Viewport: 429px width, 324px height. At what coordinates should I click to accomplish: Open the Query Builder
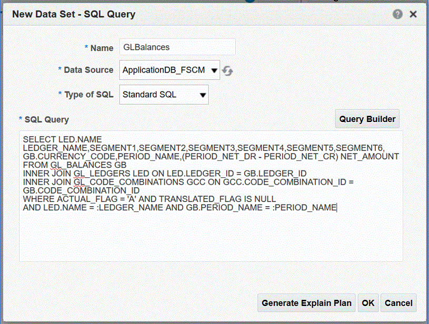click(x=367, y=119)
